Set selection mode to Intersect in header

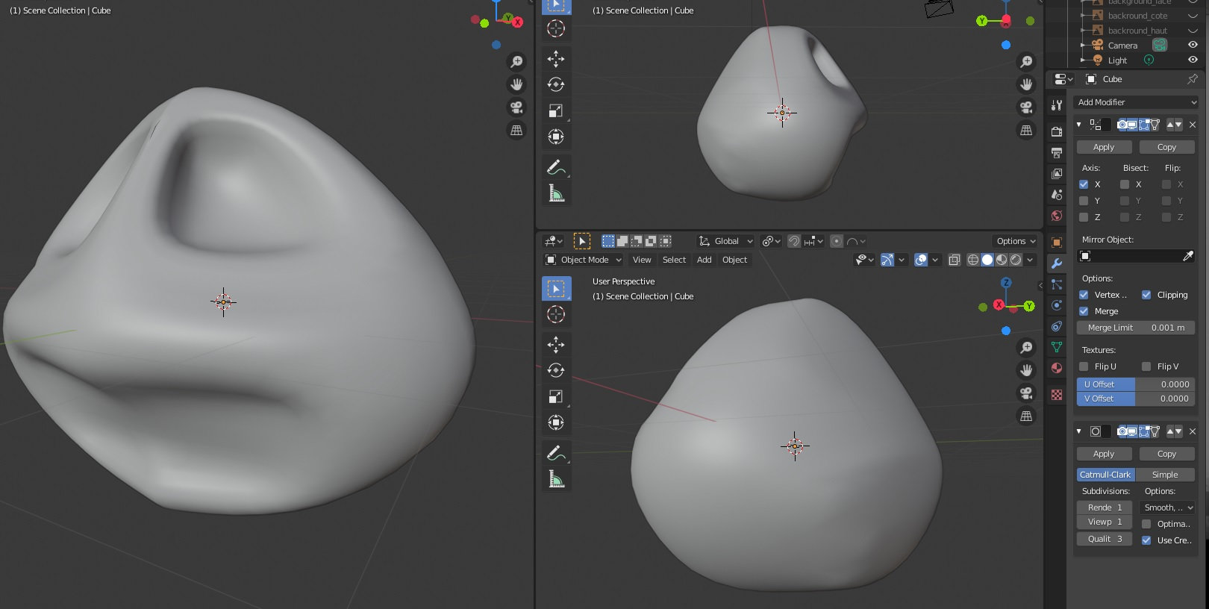(x=665, y=241)
